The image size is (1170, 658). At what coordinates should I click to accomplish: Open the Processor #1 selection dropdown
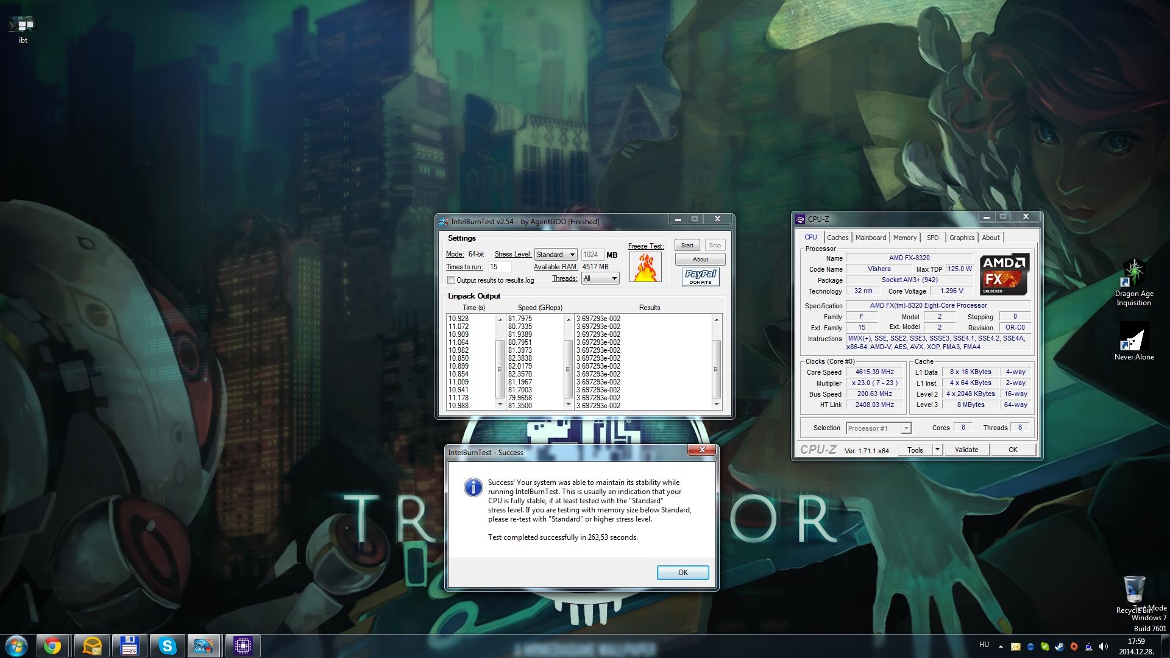[878, 428]
